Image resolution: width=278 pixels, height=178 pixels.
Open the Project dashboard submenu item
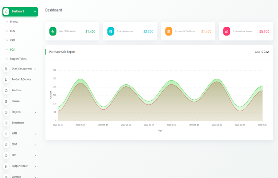[14, 22]
